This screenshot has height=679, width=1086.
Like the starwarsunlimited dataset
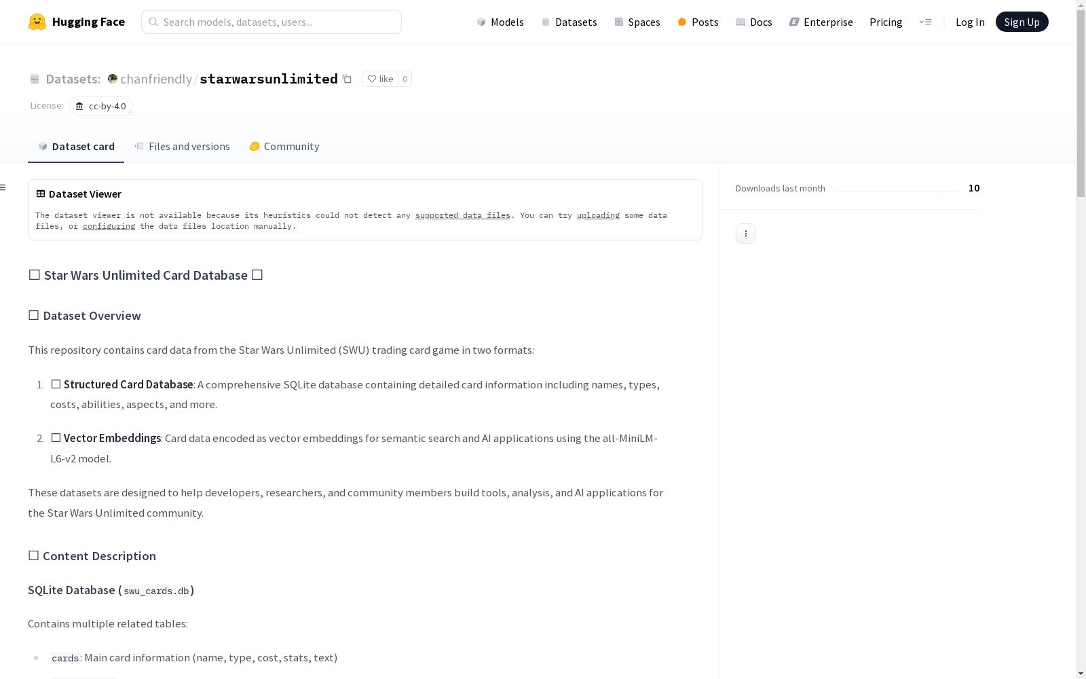tap(380, 79)
